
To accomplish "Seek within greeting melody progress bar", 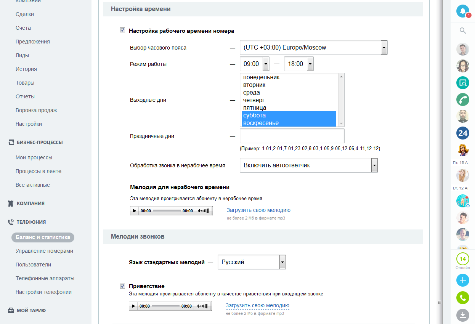I will (165, 306).
